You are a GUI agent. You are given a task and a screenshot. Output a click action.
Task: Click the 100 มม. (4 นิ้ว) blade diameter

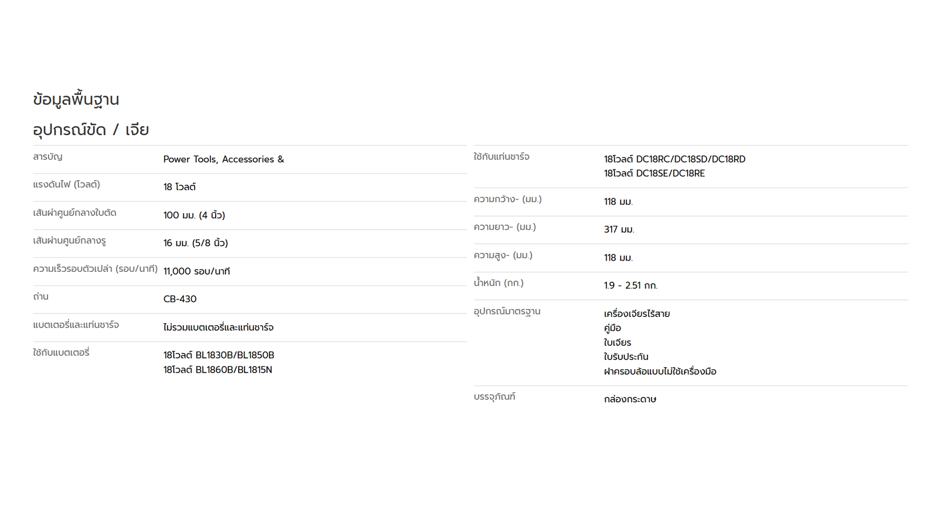click(194, 216)
